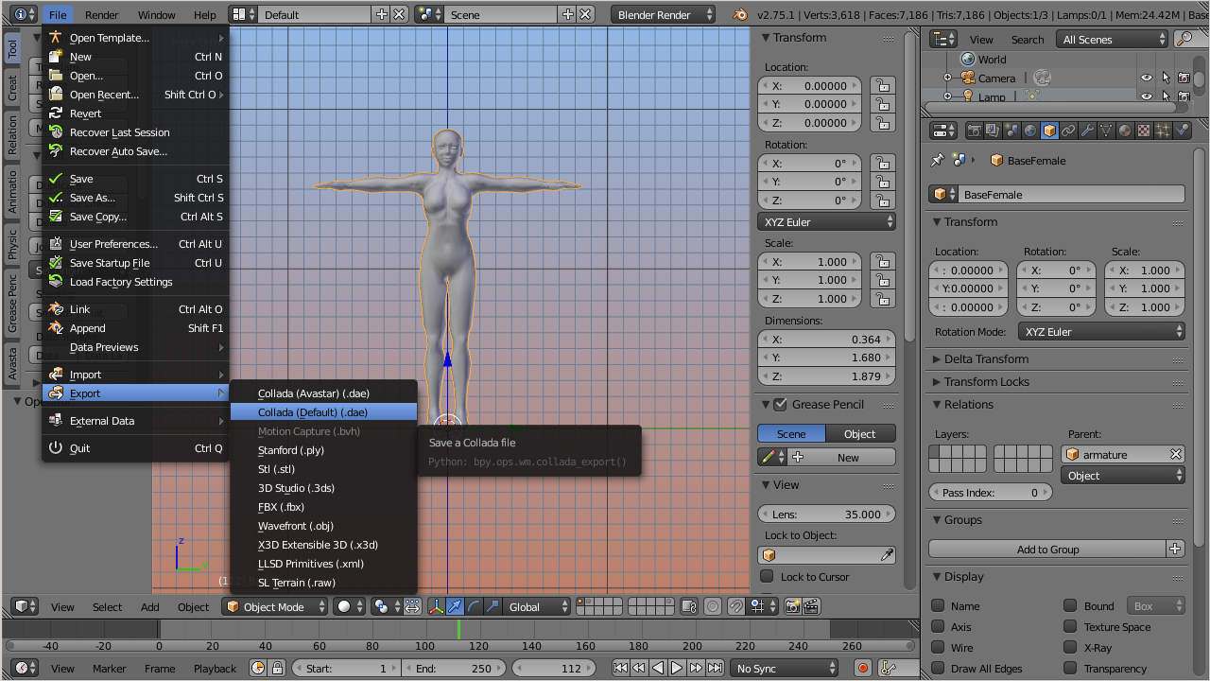Click the Lens value field
The image size is (1210, 681).
pyautogui.click(x=827, y=515)
